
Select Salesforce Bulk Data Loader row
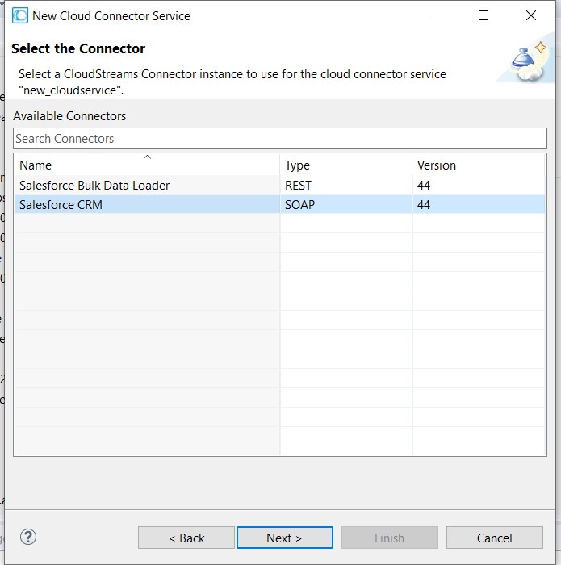[279, 185]
